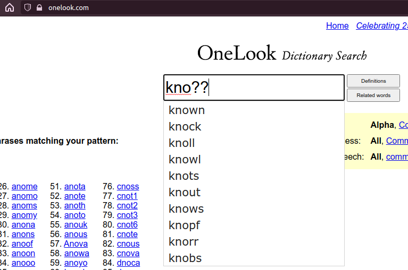Open the anona result link
Viewport: 408px width, 270px height.
tap(23, 224)
